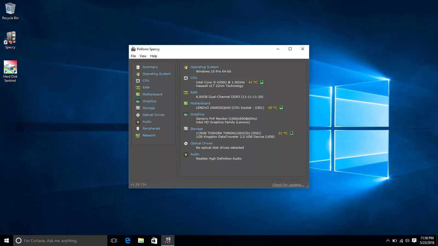Click the RAM heading link in summary
This screenshot has height=246, width=438.
point(194,92)
